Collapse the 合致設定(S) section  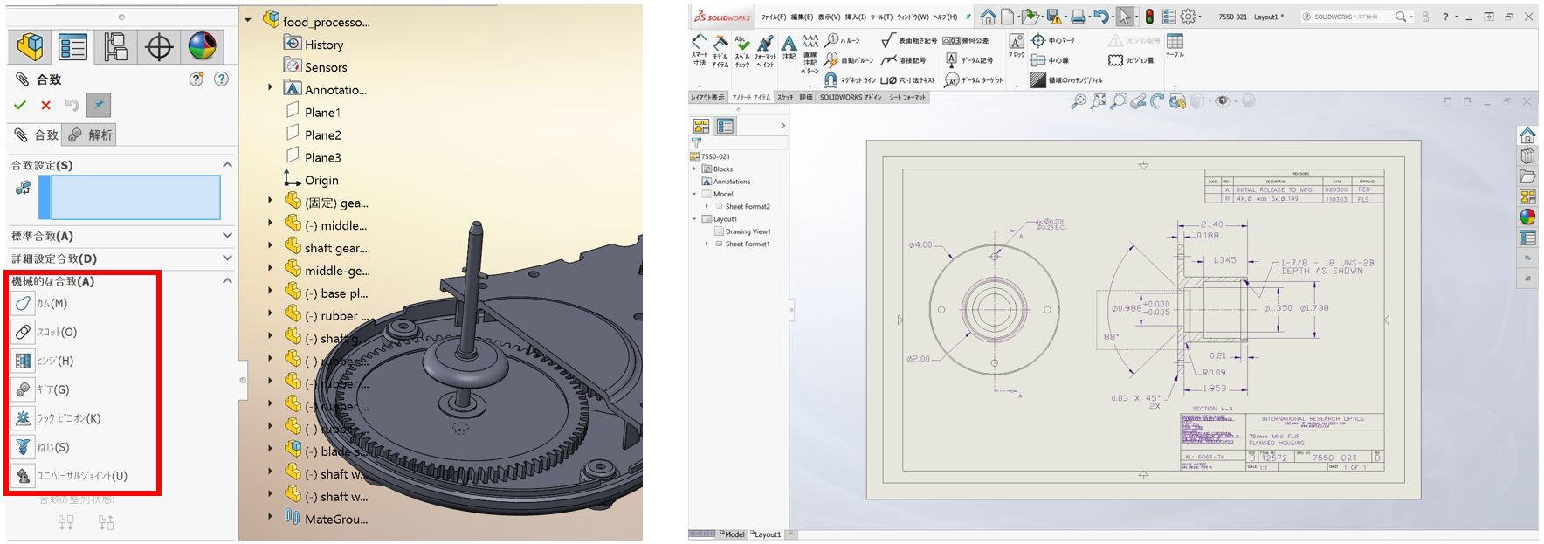point(227,164)
